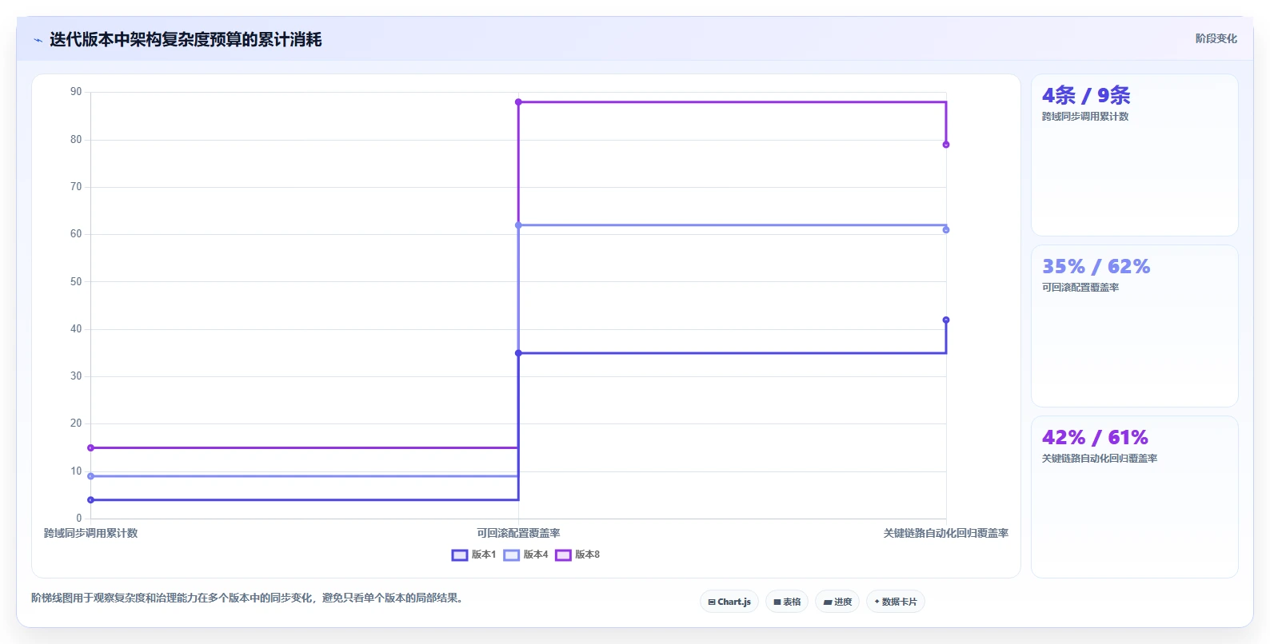Click 版本1 data point at 35
The width and height of the screenshot is (1270, 644).
[x=518, y=353]
